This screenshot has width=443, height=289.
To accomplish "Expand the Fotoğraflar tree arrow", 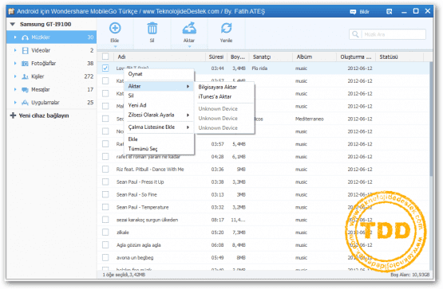I will pyautogui.click(x=15, y=64).
